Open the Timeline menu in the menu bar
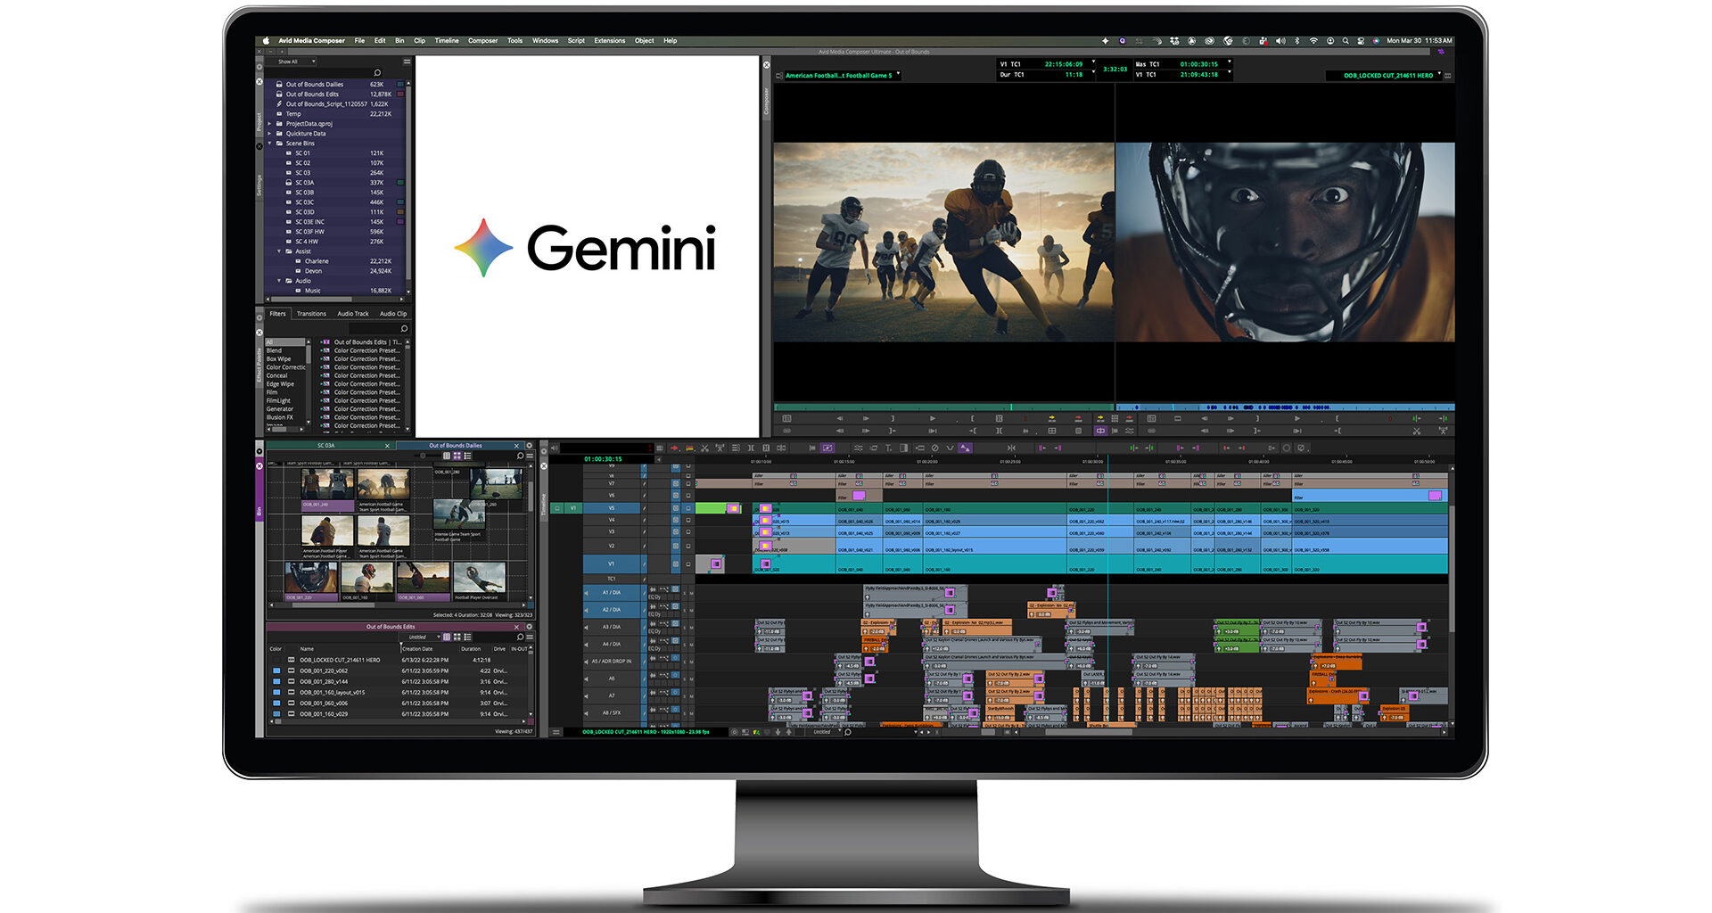The height and width of the screenshot is (913, 1712). click(x=446, y=40)
